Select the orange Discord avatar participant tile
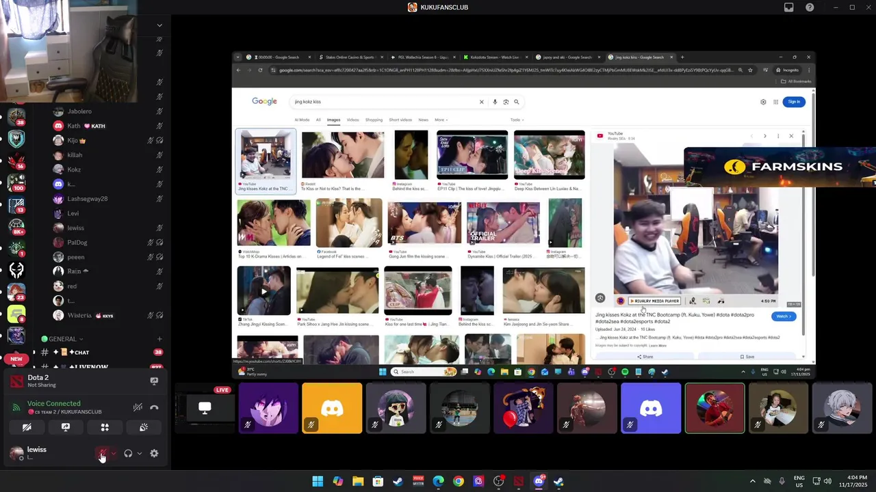This screenshot has height=492, width=876. coord(332,409)
